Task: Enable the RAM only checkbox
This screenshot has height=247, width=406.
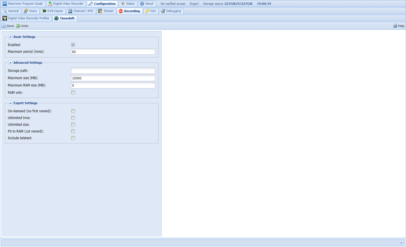Action: point(73,93)
